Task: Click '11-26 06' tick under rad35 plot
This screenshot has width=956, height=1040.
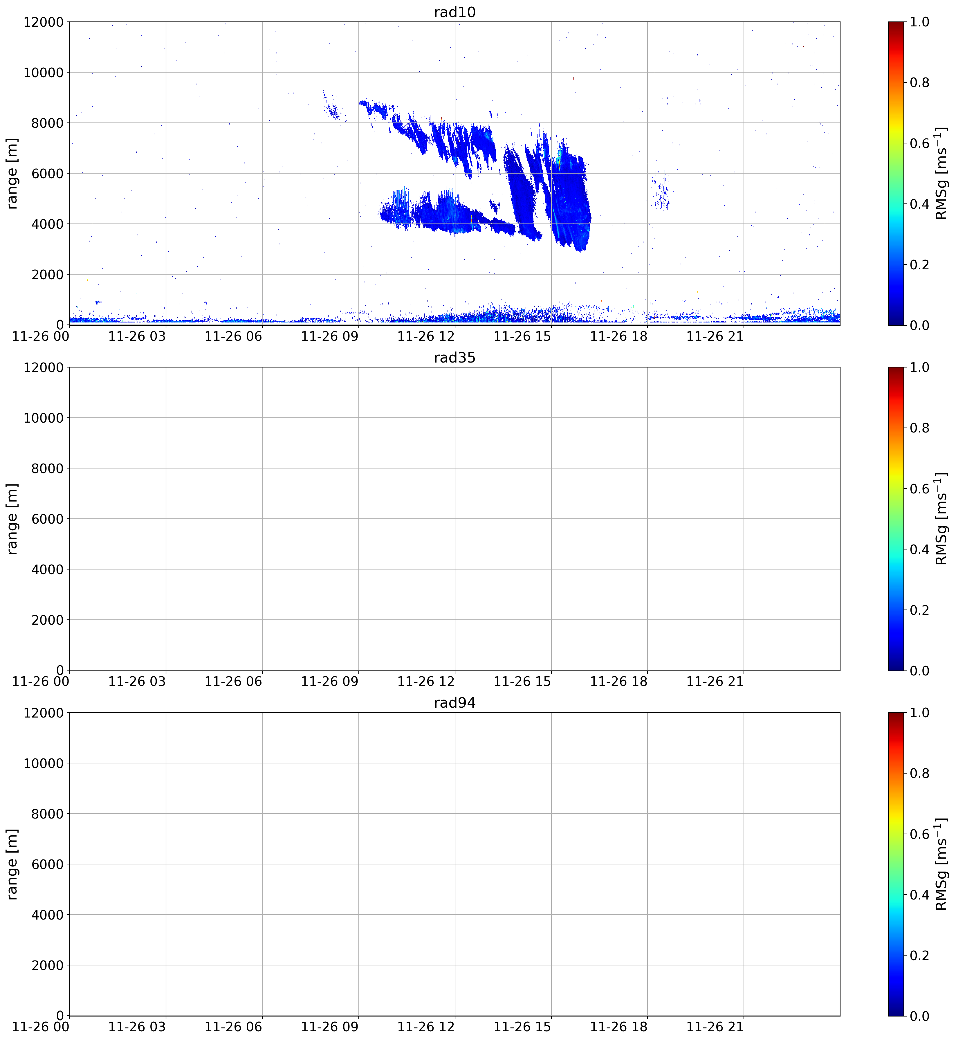Action: 233,682
